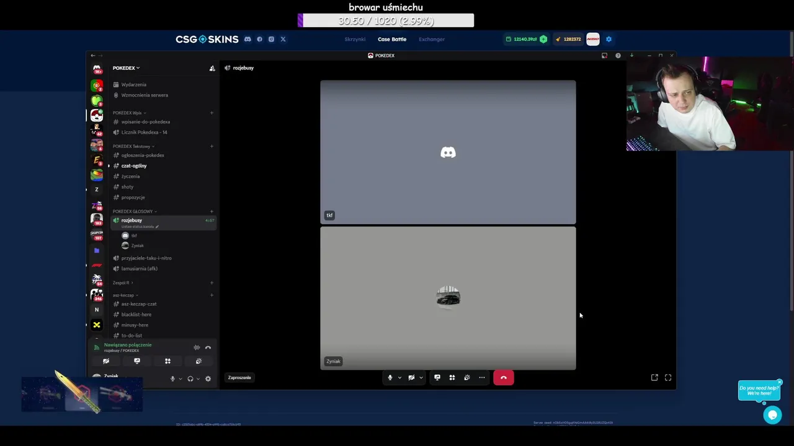Open the server marked letter N
Viewport: 794px width, 446px height.
(x=97, y=309)
